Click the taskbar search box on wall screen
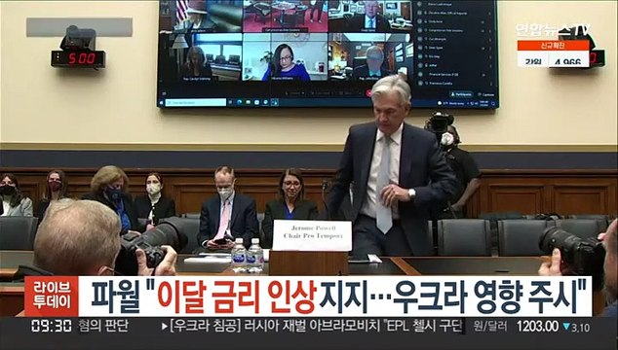 pos(196,103)
